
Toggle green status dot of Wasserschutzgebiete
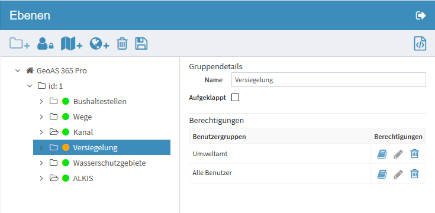(x=66, y=163)
